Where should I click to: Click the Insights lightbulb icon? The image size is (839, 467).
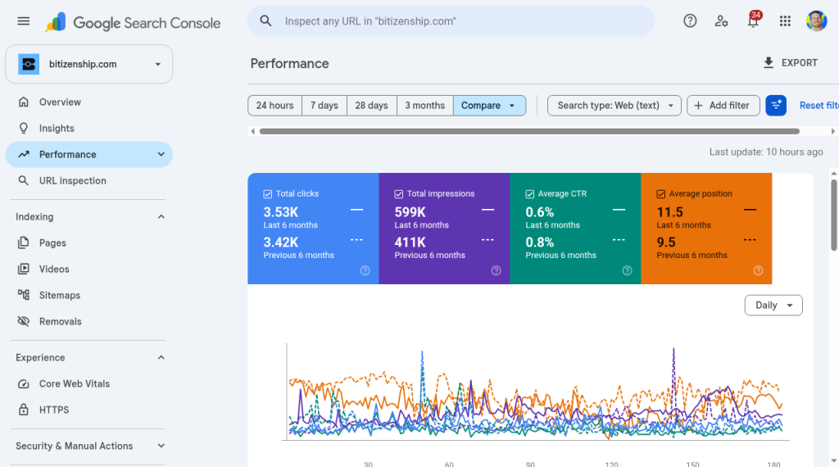point(24,128)
